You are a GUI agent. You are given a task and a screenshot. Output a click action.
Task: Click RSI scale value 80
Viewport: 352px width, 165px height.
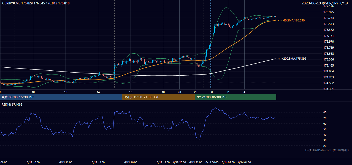point(325,112)
